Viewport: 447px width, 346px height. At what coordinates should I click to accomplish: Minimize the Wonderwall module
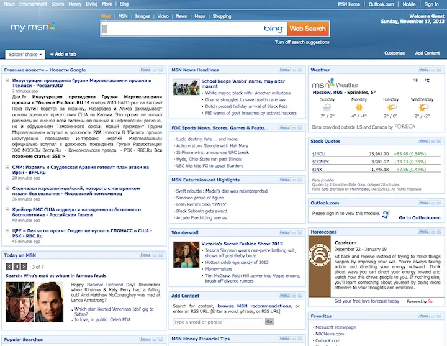(x=294, y=232)
